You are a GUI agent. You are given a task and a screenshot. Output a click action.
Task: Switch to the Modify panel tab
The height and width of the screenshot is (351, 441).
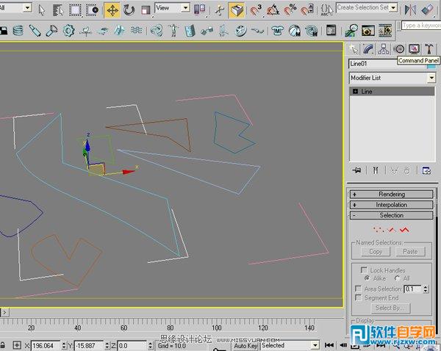pos(368,49)
